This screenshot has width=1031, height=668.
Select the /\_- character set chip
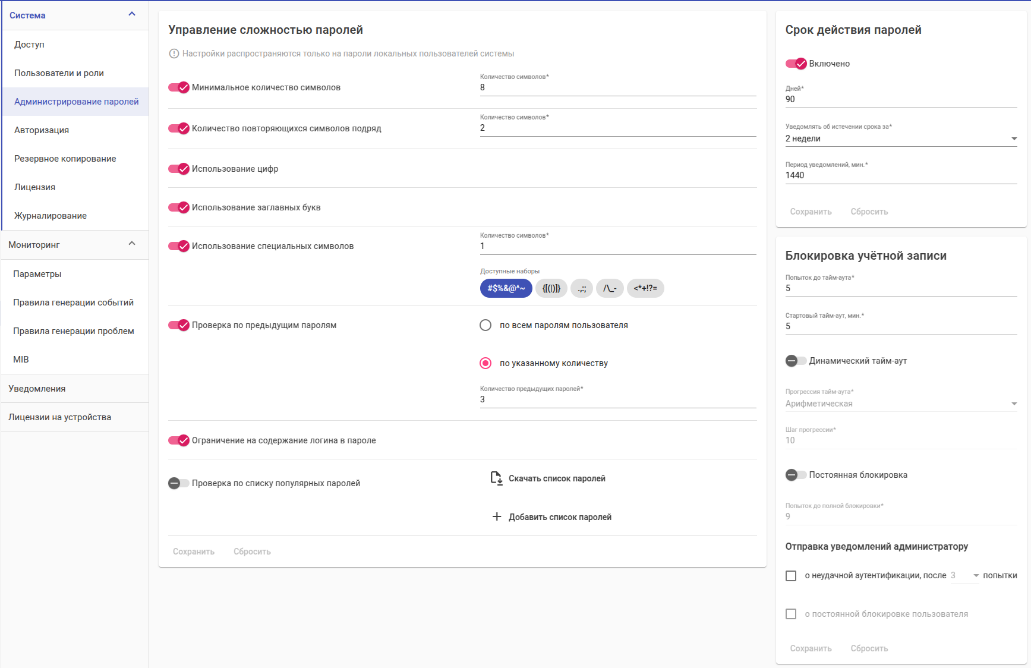click(x=610, y=288)
